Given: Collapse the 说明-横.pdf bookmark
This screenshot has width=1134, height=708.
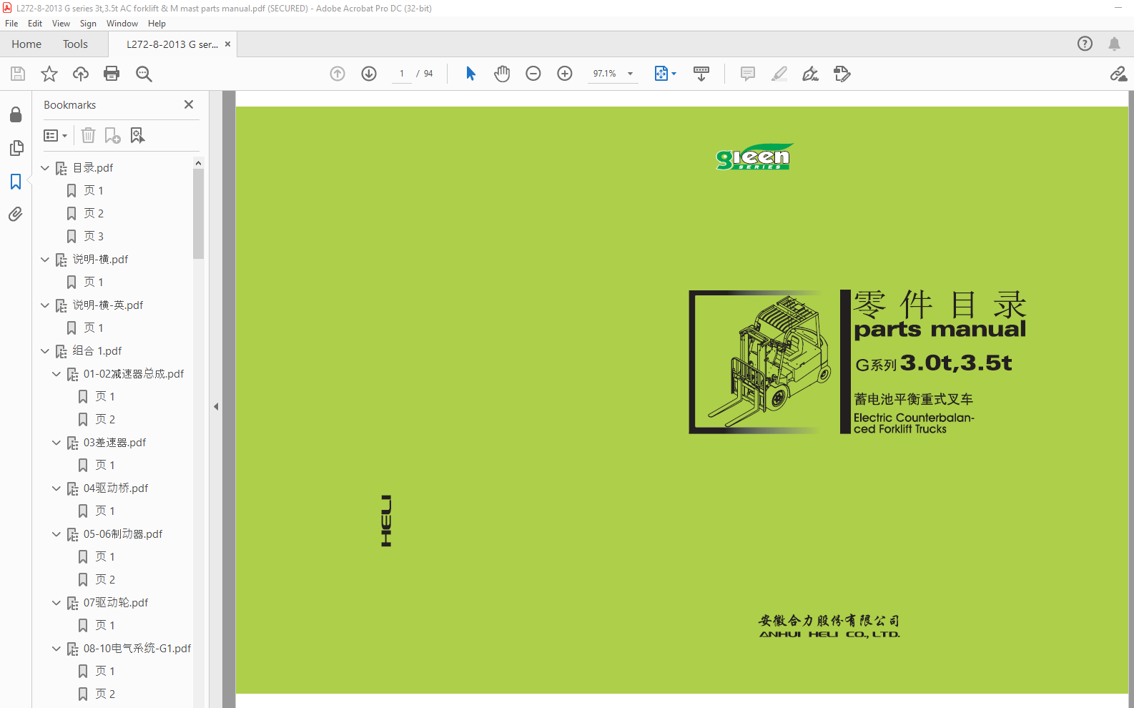Looking at the screenshot, I should (x=45, y=260).
